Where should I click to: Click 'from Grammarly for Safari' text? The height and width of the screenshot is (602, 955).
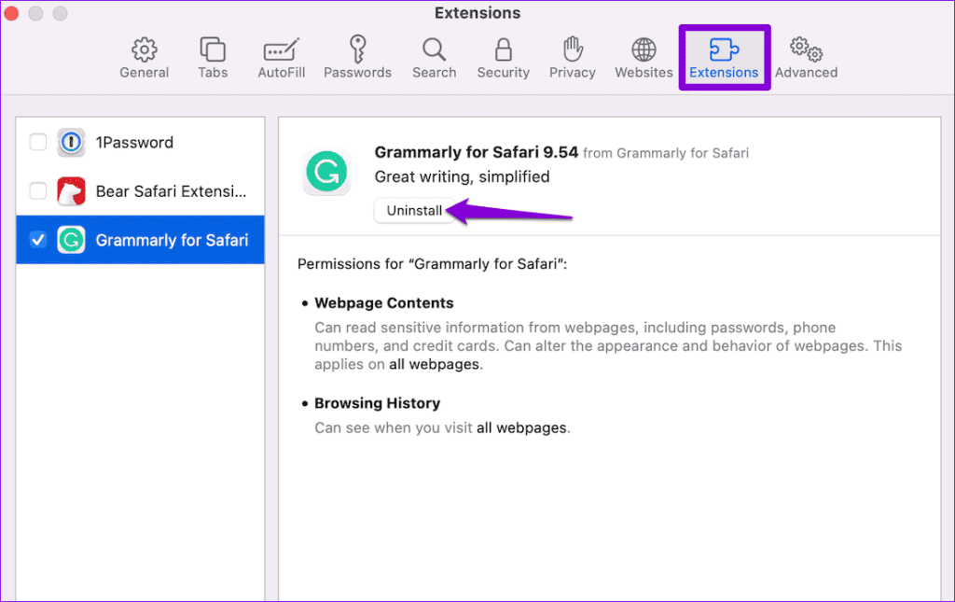[x=666, y=153]
